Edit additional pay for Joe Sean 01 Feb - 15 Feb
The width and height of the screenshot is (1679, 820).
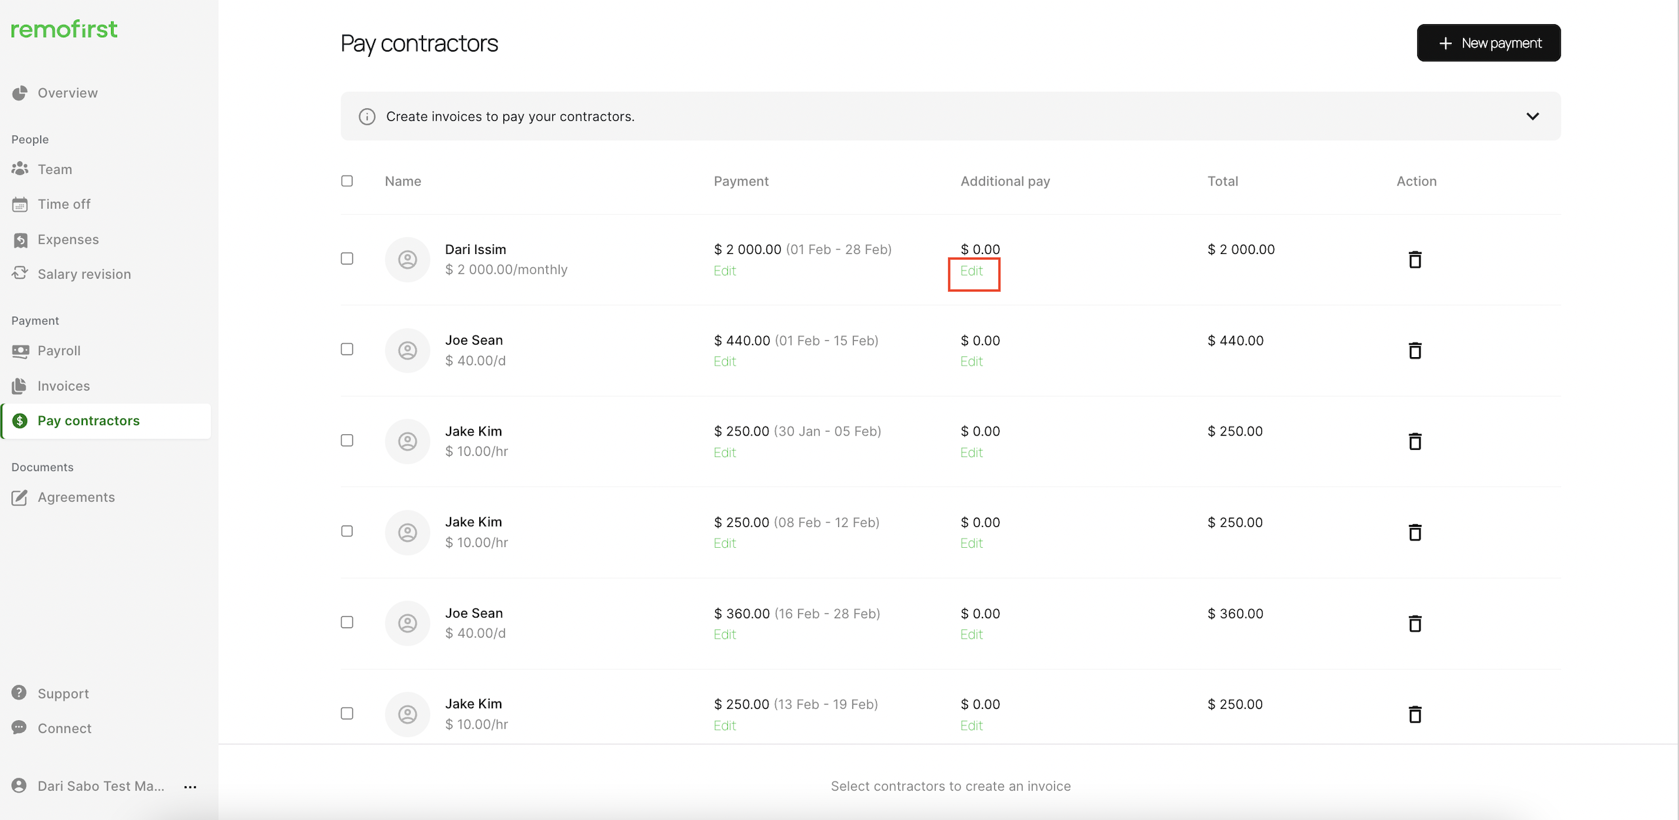point(971,361)
